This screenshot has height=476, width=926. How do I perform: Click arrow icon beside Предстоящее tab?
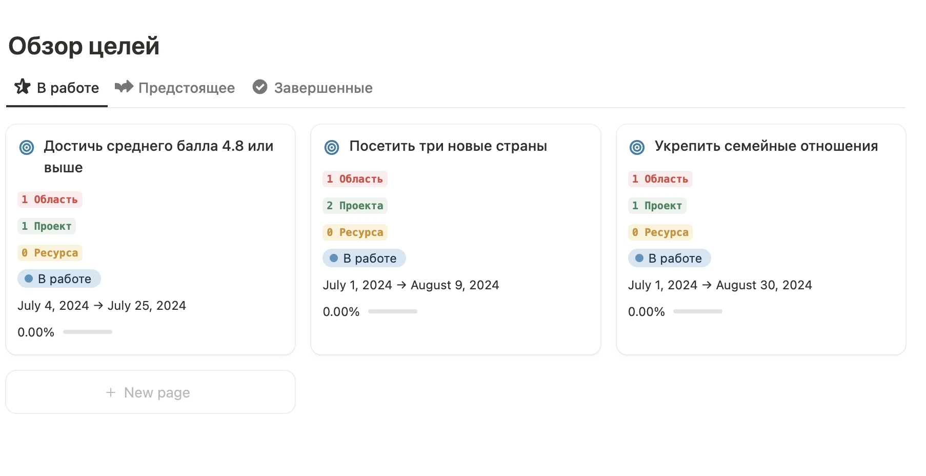pyautogui.click(x=124, y=87)
